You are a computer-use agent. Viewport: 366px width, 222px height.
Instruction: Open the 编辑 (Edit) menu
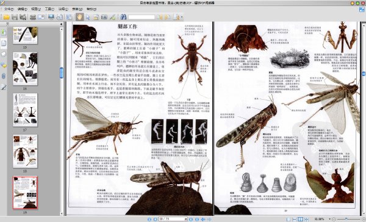click(x=23, y=9)
